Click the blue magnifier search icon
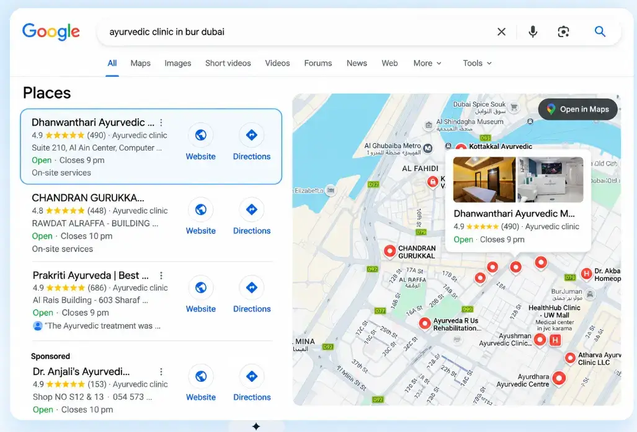Viewport: 637px width, 432px height. (x=600, y=31)
